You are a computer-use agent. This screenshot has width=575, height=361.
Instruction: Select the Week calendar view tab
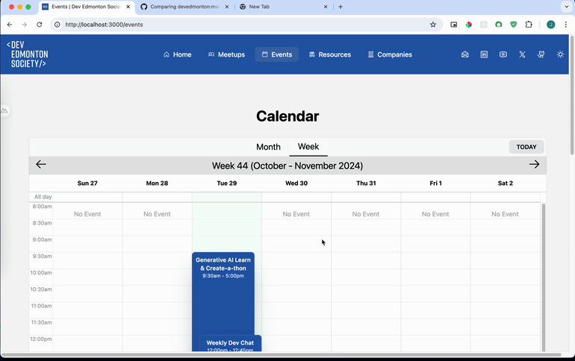[x=308, y=147]
